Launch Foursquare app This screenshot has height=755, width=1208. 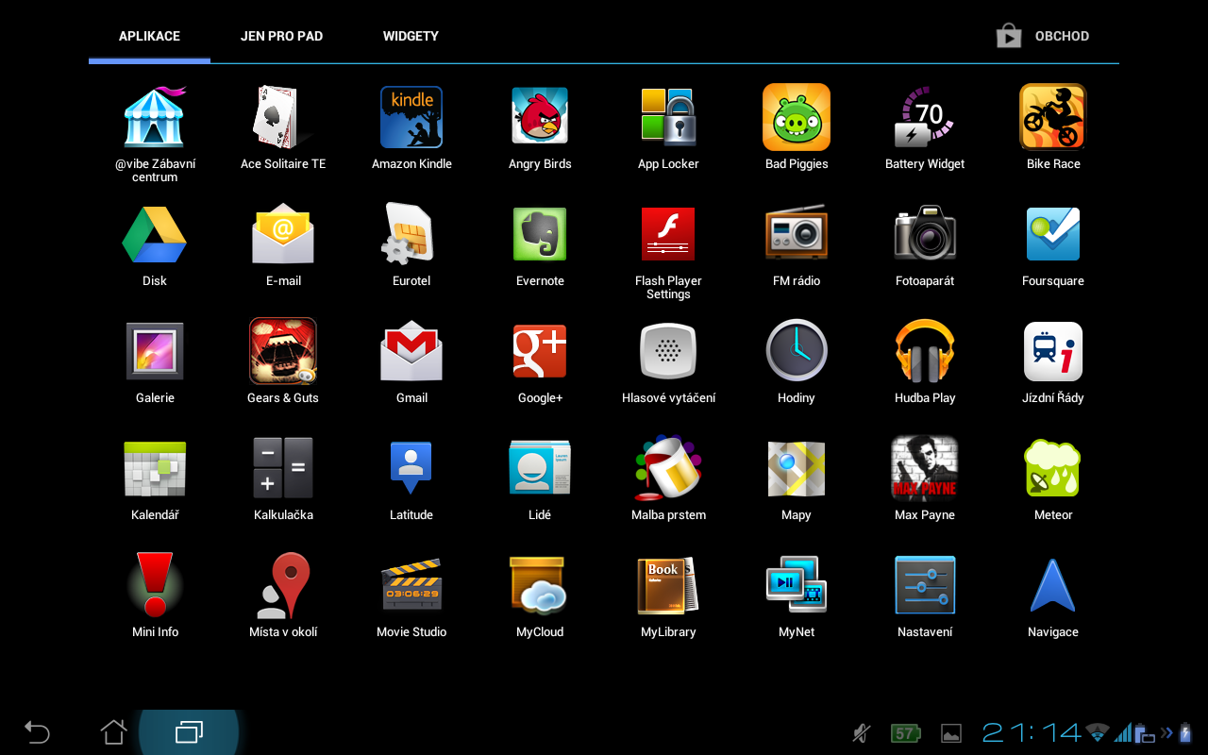click(x=1053, y=235)
